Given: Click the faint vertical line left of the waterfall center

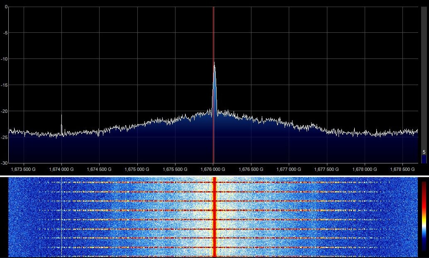Looking at the screenshot, I should 61,216.
